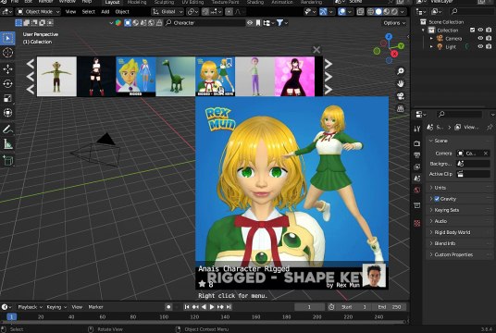Select the Cursor tool
The height and width of the screenshot is (333, 496).
7,53
